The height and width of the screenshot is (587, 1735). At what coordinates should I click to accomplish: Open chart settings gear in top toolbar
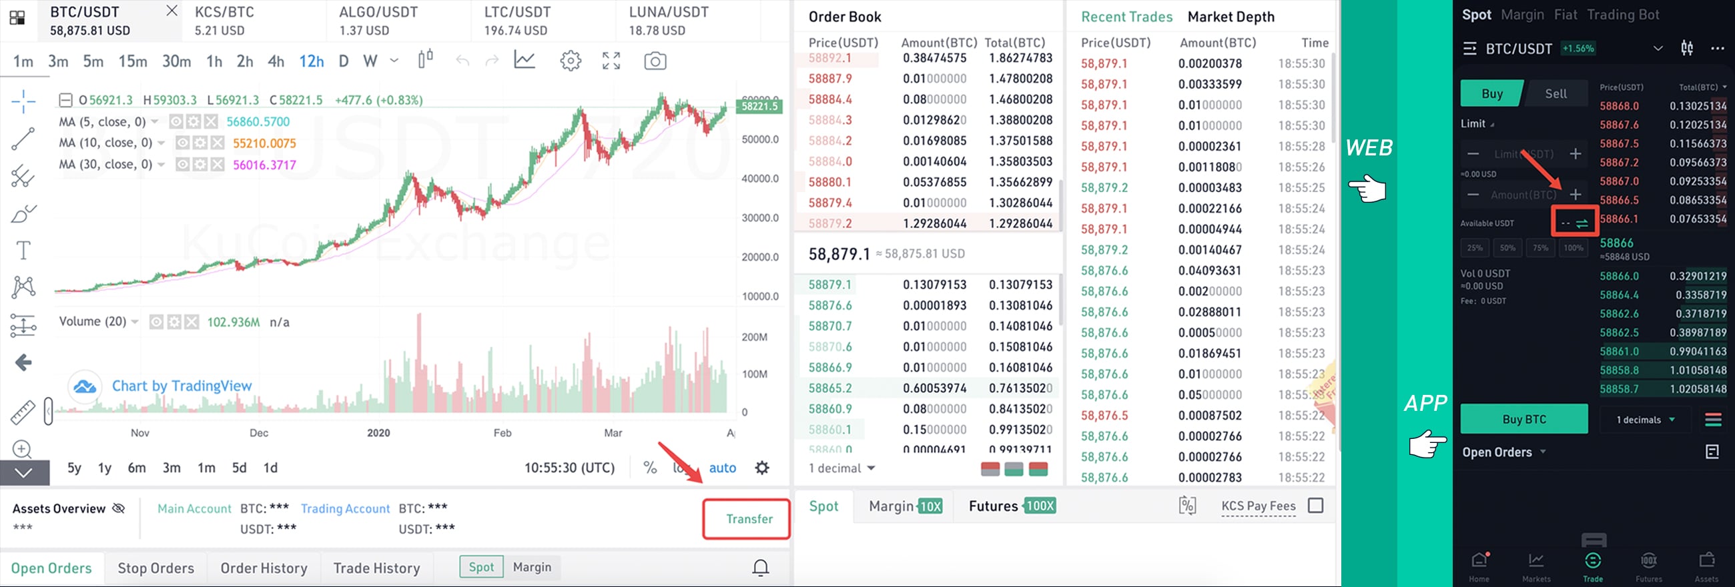(571, 61)
